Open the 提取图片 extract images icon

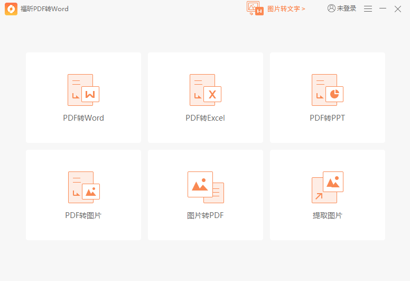(x=327, y=187)
